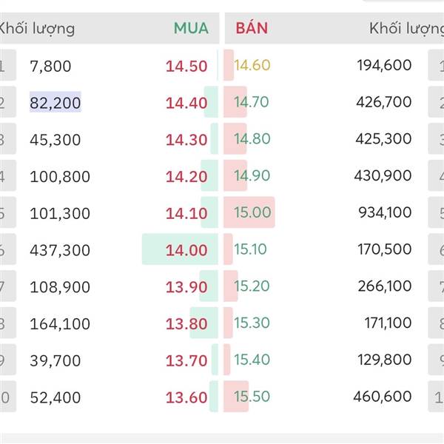The image size is (444, 444).
Task: Select buy price 14.50
Action: click(186, 66)
